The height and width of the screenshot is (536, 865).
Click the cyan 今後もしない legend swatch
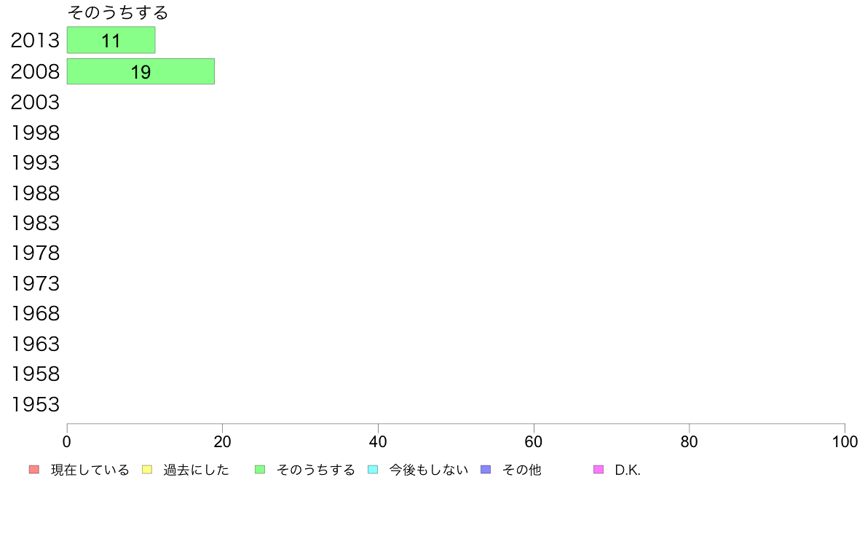pos(373,469)
